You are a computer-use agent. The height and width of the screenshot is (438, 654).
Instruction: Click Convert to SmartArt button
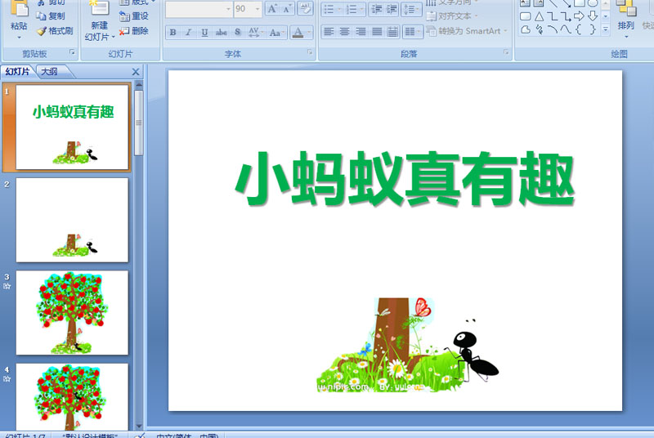[x=467, y=31]
